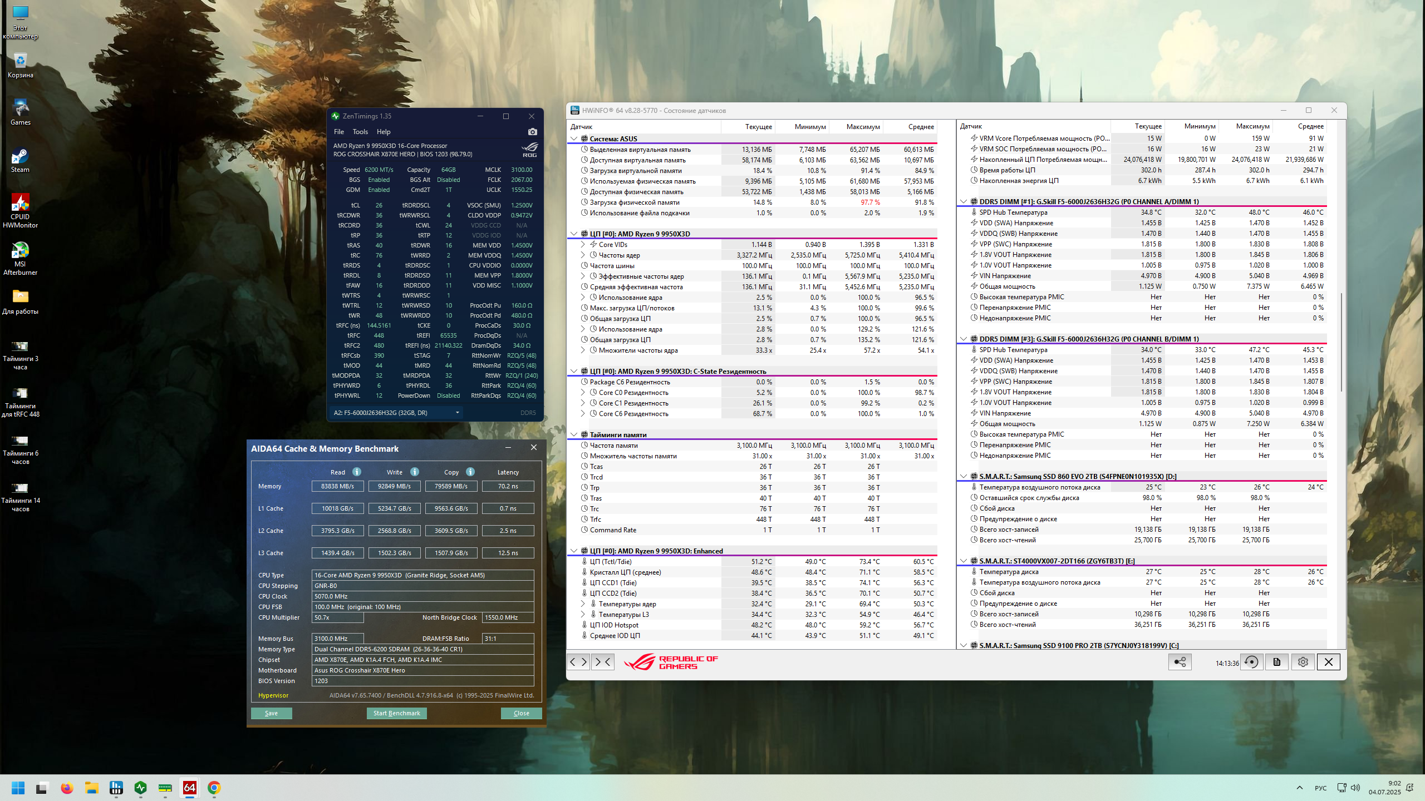1425x801 pixels.
Task: Click the ZenTimings screenshot camera icon
Action: 533,132
